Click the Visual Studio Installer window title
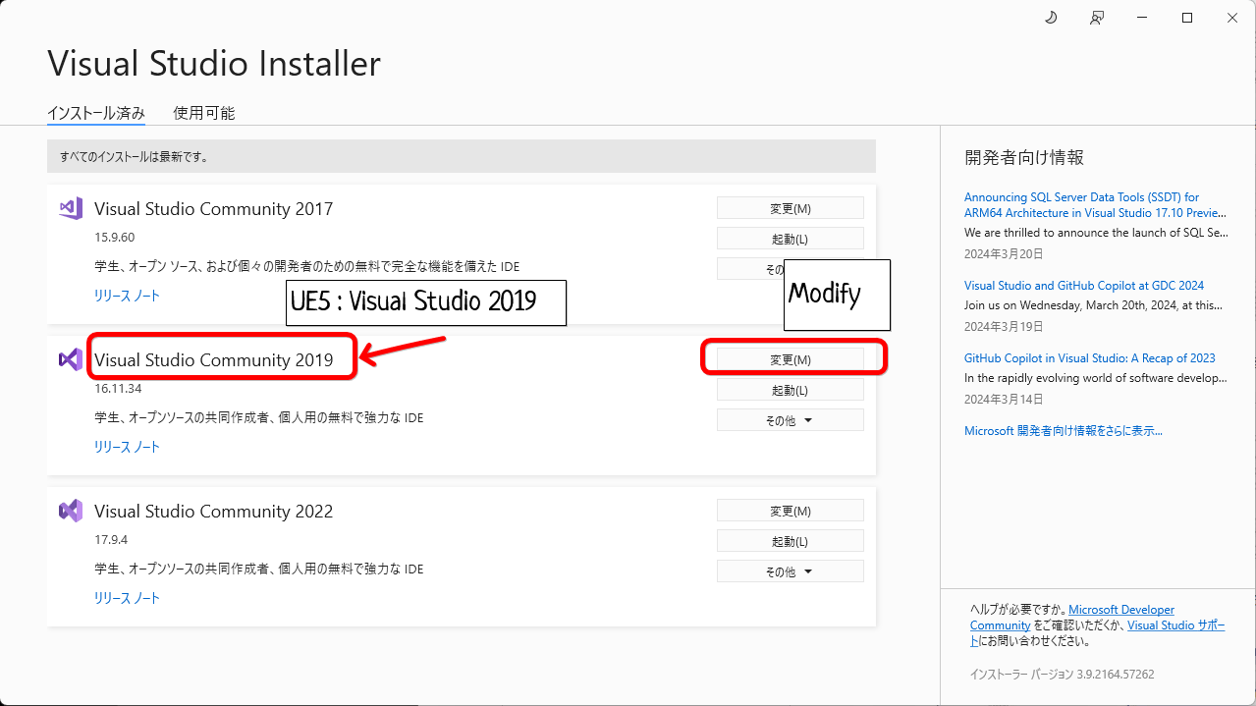1256x706 pixels. [x=214, y=64]
